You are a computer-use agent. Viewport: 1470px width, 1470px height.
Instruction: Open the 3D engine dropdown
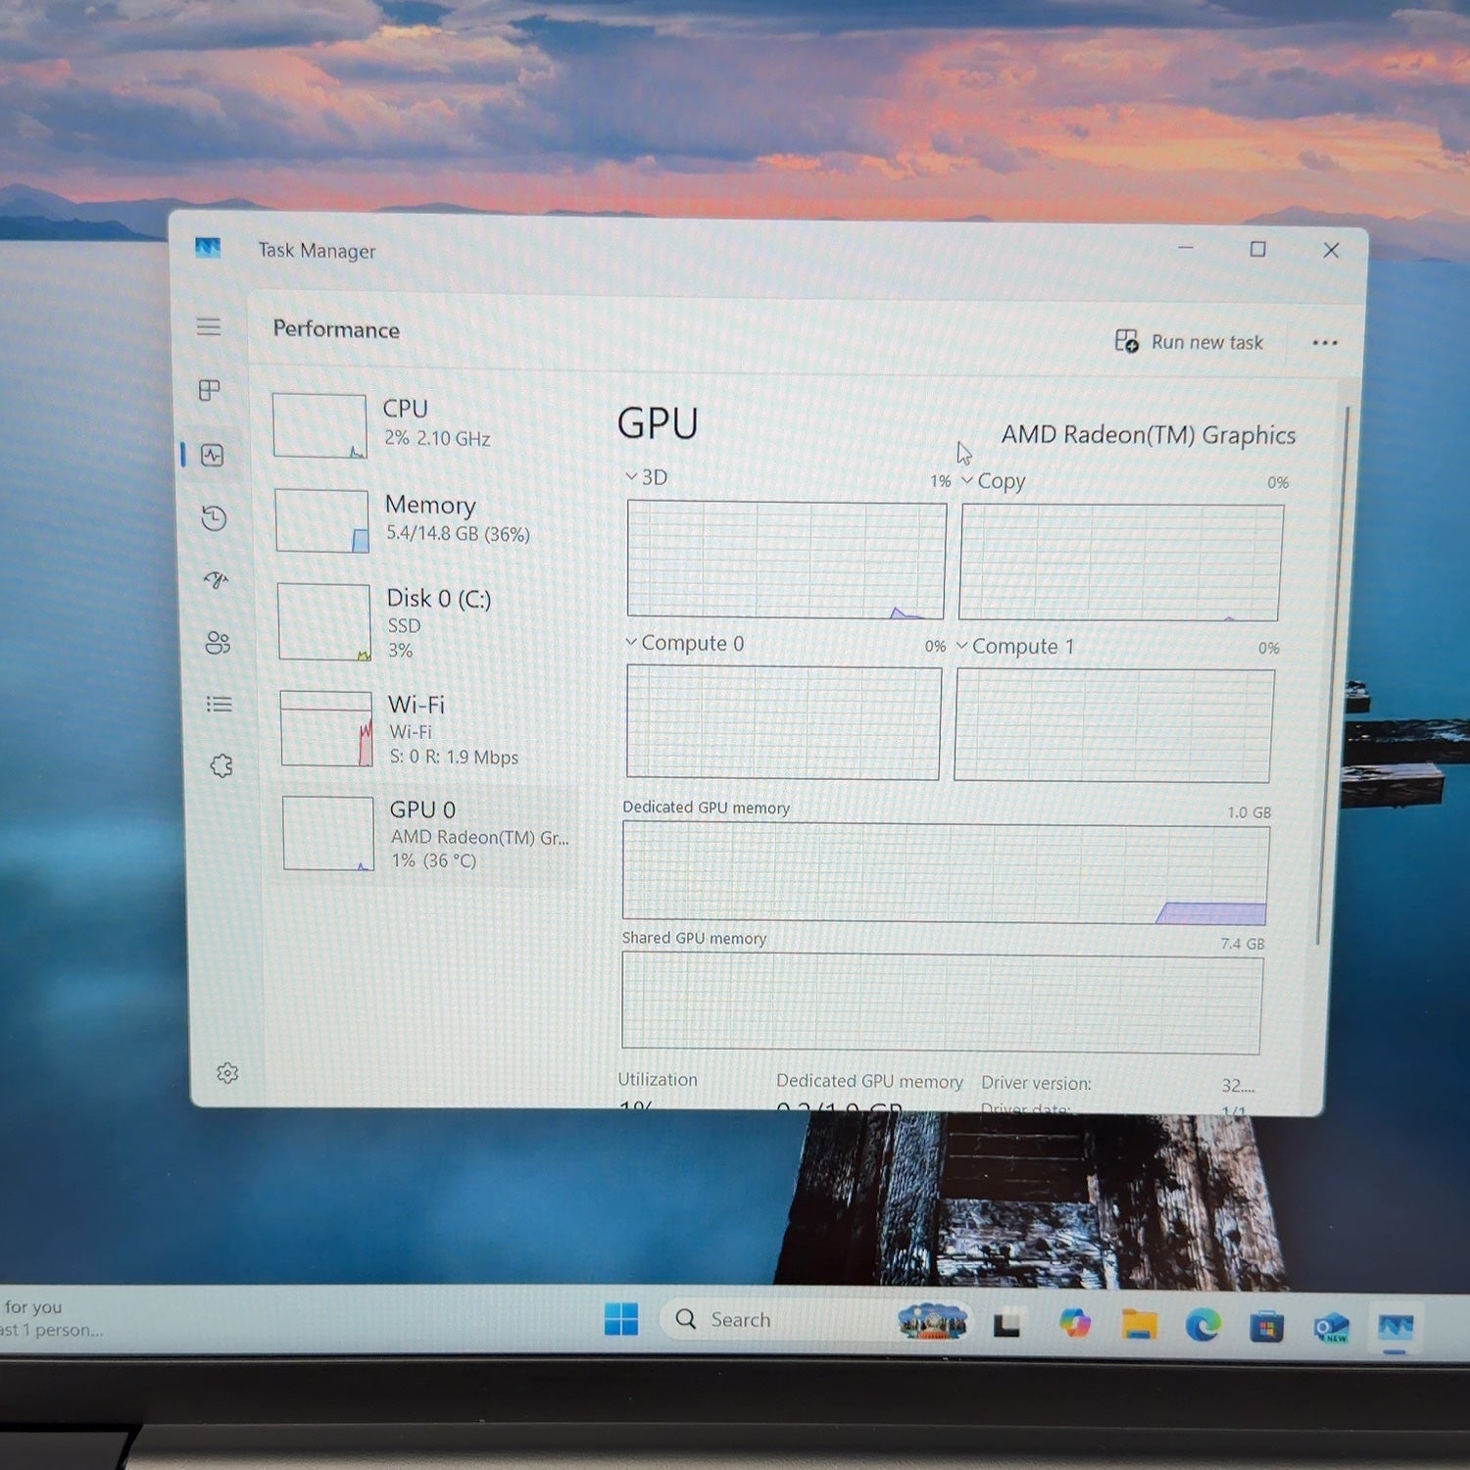click(x=647, y=477)
